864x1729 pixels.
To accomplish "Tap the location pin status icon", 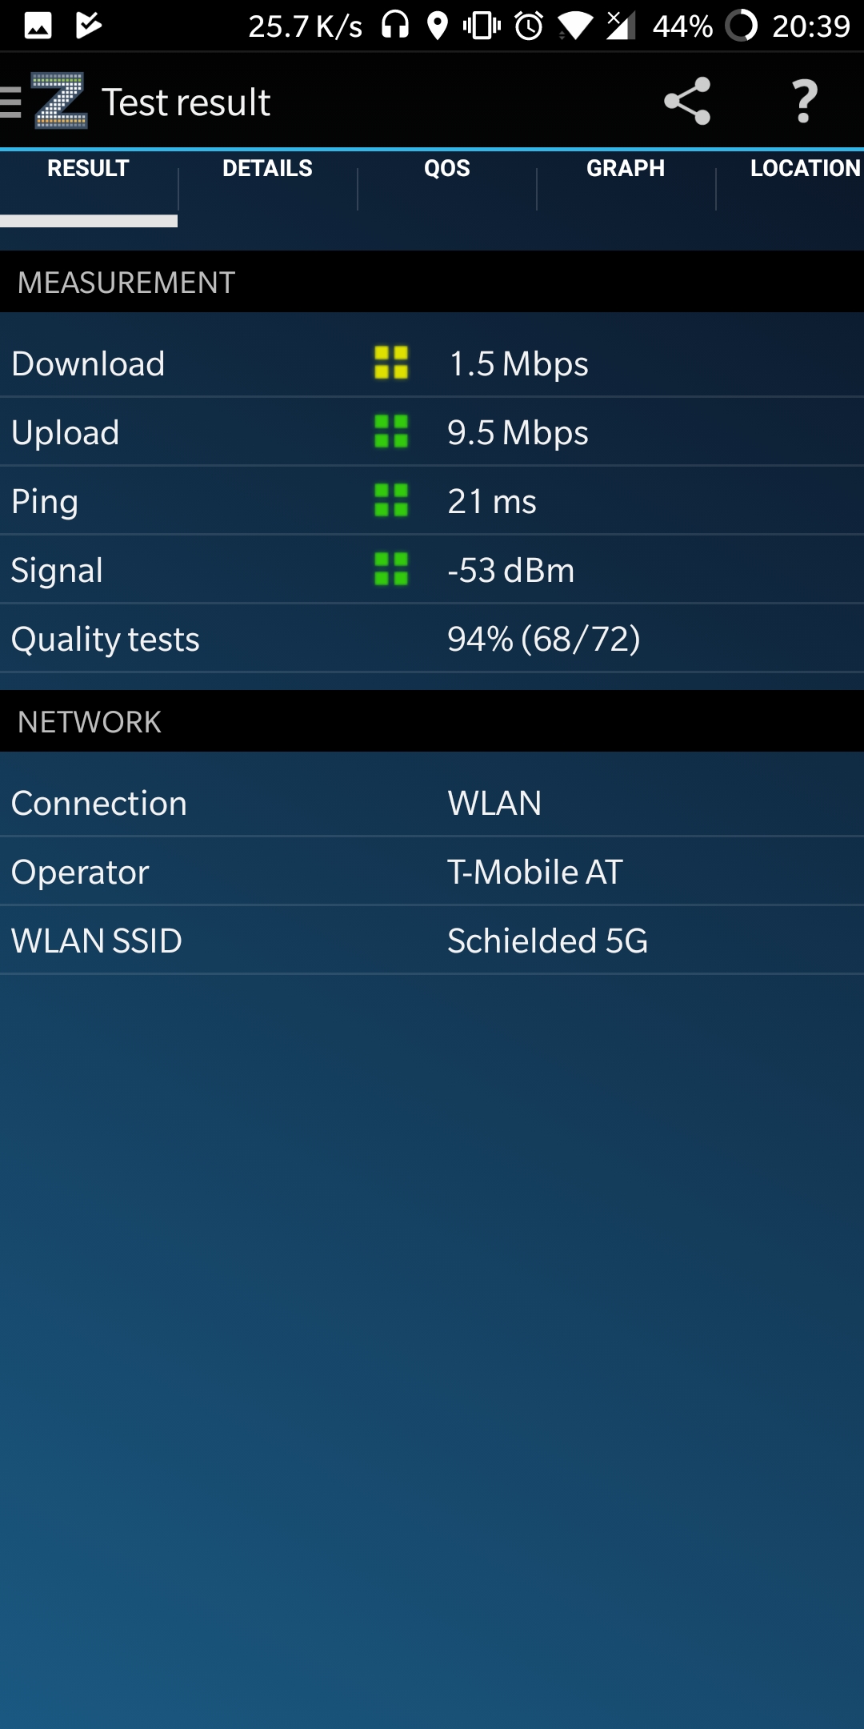I will pos(437,26).
